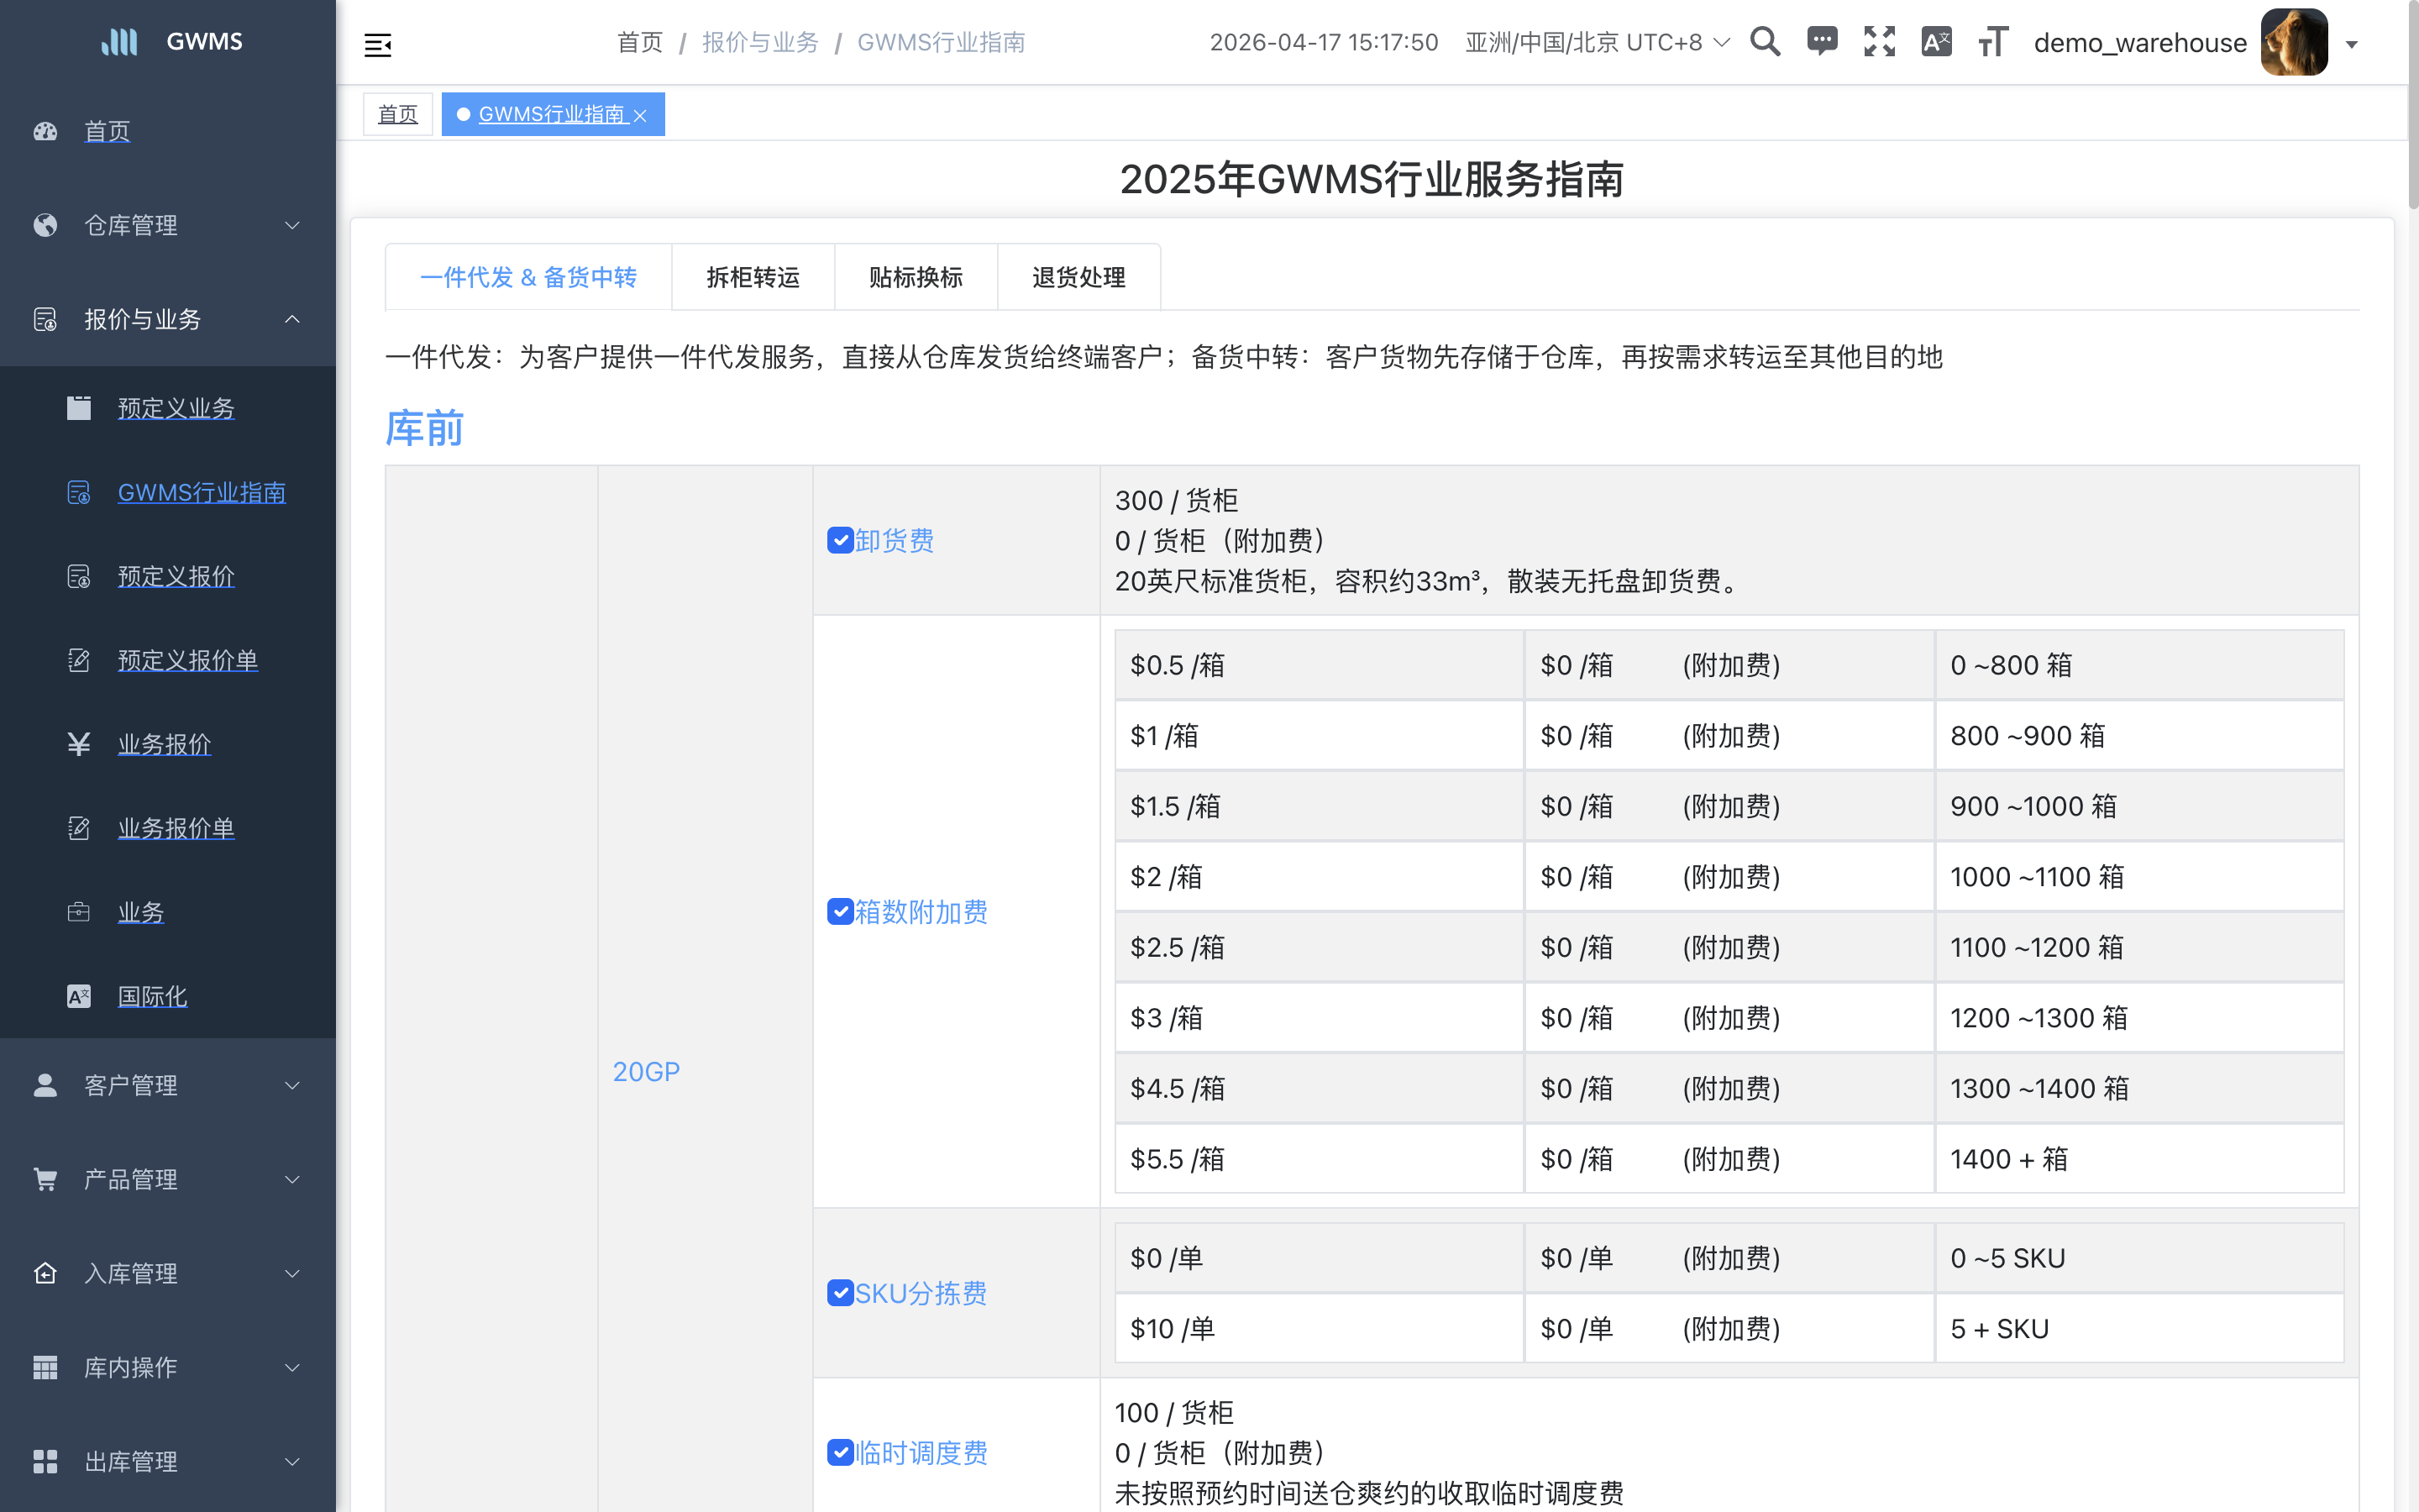2419x1512 pixels.
Task: Open the chat message bubble icon
Action: 1823,42
